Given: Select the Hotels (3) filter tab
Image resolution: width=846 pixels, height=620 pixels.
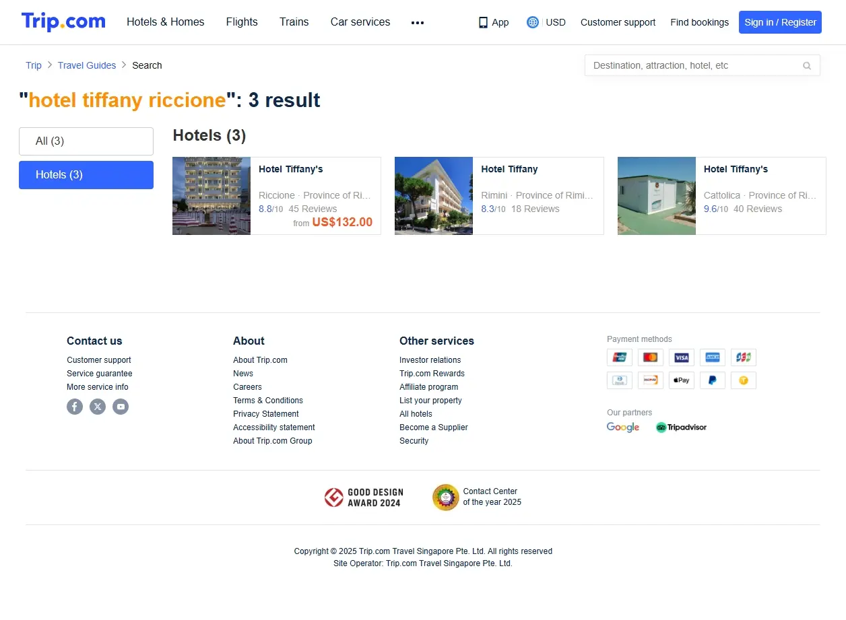Looking at the screenshot, I should (x=86, y=175).
